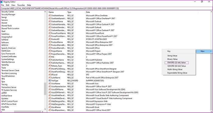Click the string icon beside VisioName
Viewport: 213px width, 113px height.
coord(50,84)
